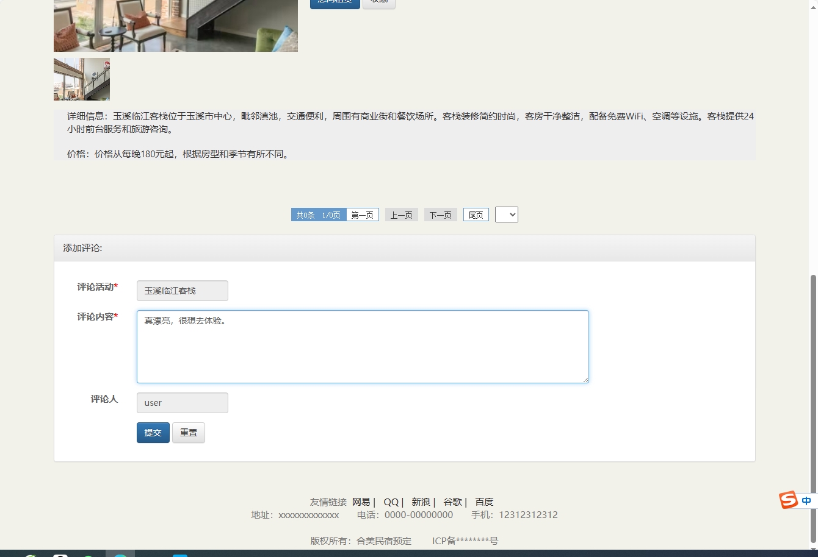Open the 百度 friend link in the footer
Image resolution: width=818 pixels, height=557 pixels.
483,502
